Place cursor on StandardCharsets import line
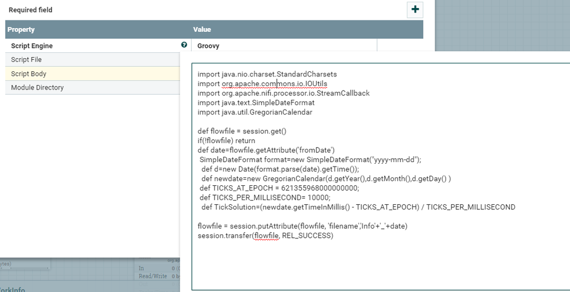Screen dimensions: 570x292 tap(267, 74)
